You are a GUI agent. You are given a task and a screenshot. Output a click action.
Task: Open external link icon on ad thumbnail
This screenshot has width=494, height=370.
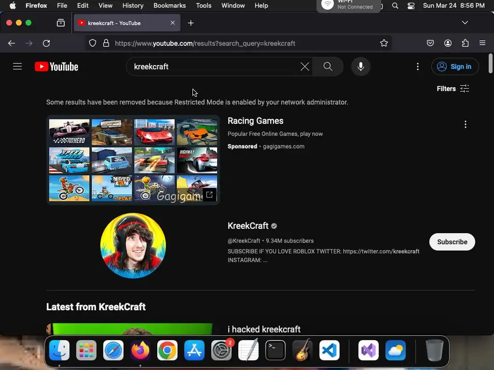tap(209, 195)
